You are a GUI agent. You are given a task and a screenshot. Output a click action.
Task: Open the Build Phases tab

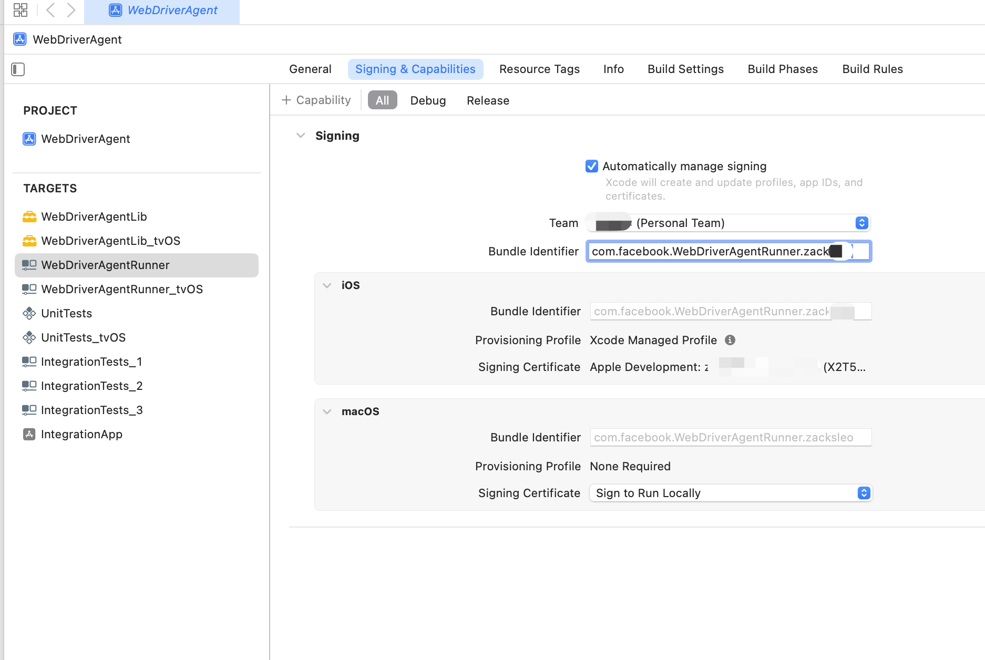pyautogui.click(x=783, y=69)
